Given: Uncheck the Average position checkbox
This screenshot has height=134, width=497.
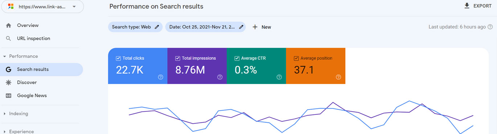Looking at the screenshot, I should point(296,58).
